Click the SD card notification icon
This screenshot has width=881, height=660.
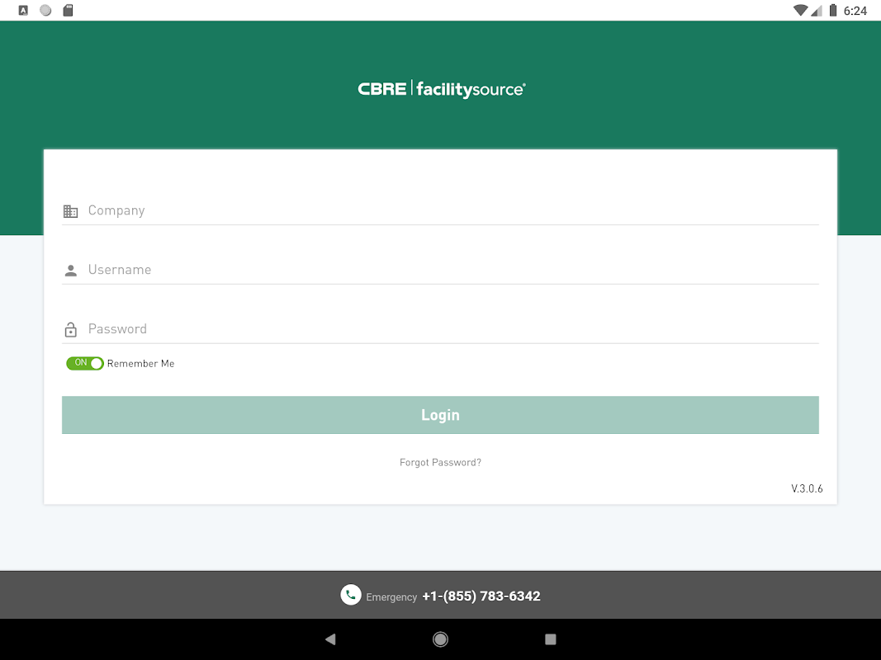click(68, 10)
